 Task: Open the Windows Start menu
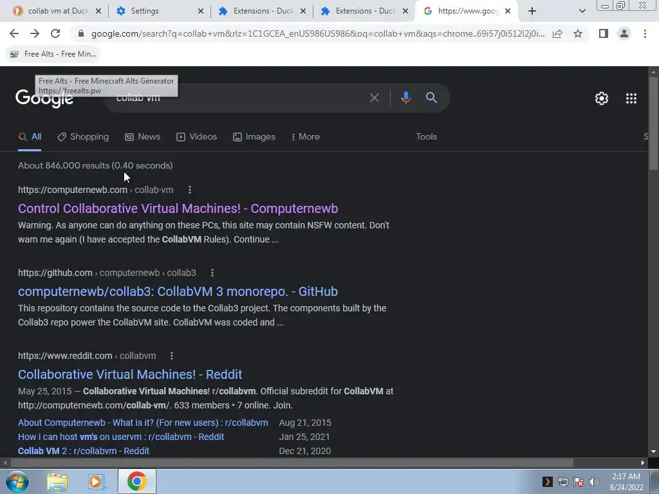[x=17, y=481]
